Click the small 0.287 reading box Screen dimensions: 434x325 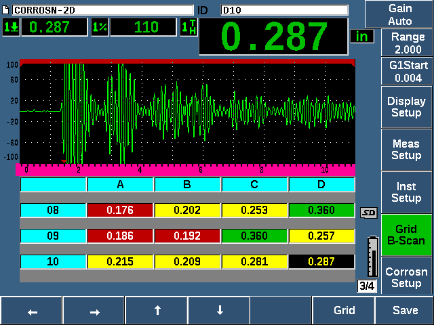(x=54, y=27)
